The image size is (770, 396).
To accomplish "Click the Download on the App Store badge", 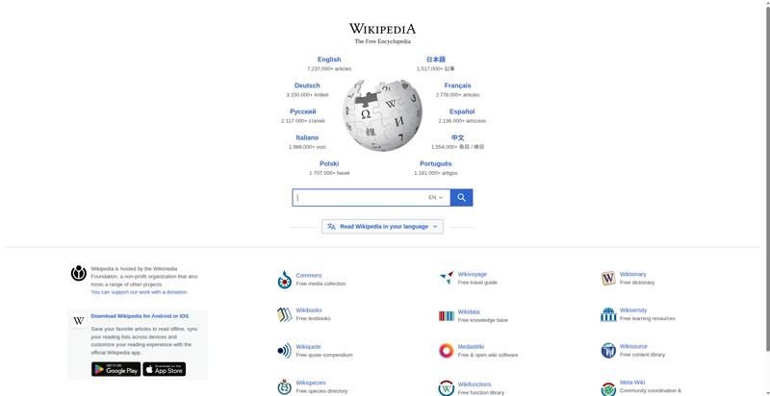I will tap(165, 369).
